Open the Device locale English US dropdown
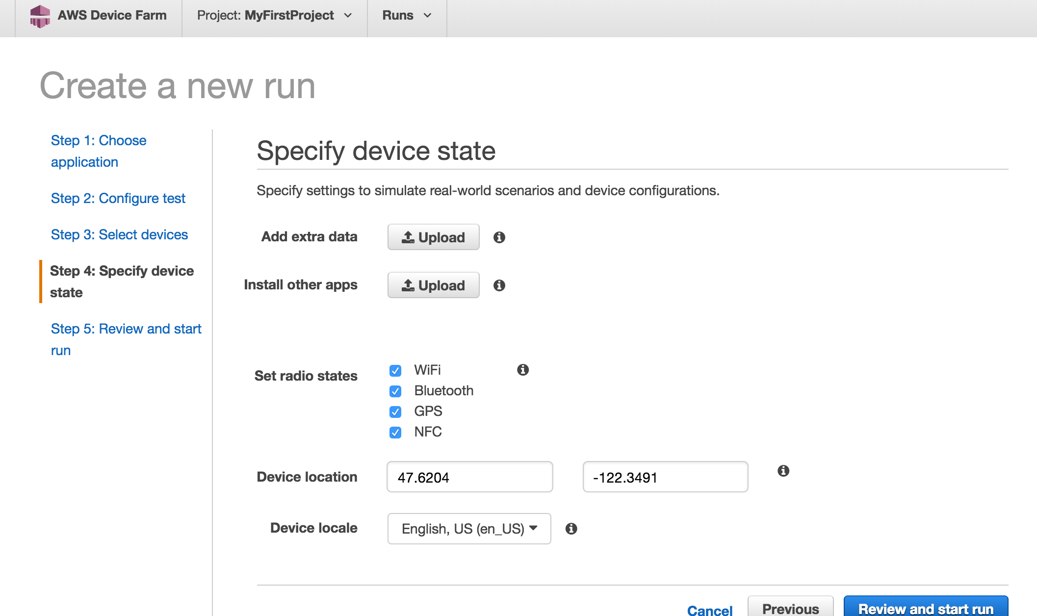 click(x=469, y=529)
